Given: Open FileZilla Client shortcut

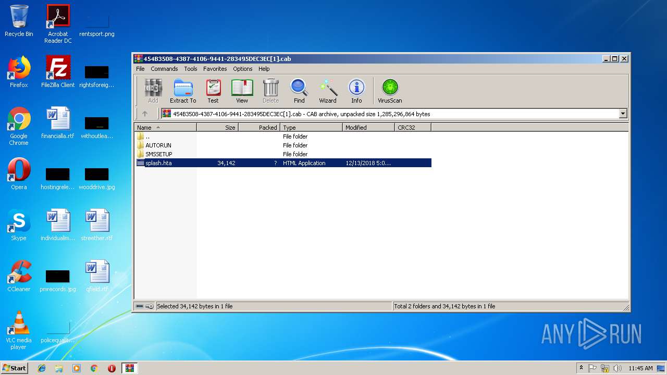Looking at the screenshot, I should (58, 72).
